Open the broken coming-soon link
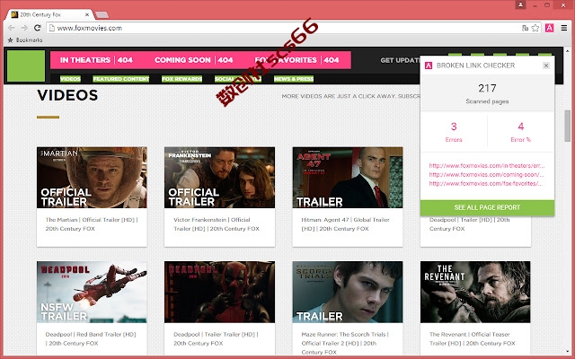 pyautogui.click(x=486, y=175)
